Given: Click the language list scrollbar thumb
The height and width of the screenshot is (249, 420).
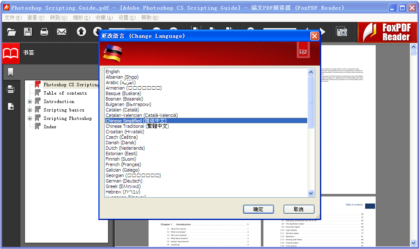Looking at the screenshot, I should click(311, 102).
